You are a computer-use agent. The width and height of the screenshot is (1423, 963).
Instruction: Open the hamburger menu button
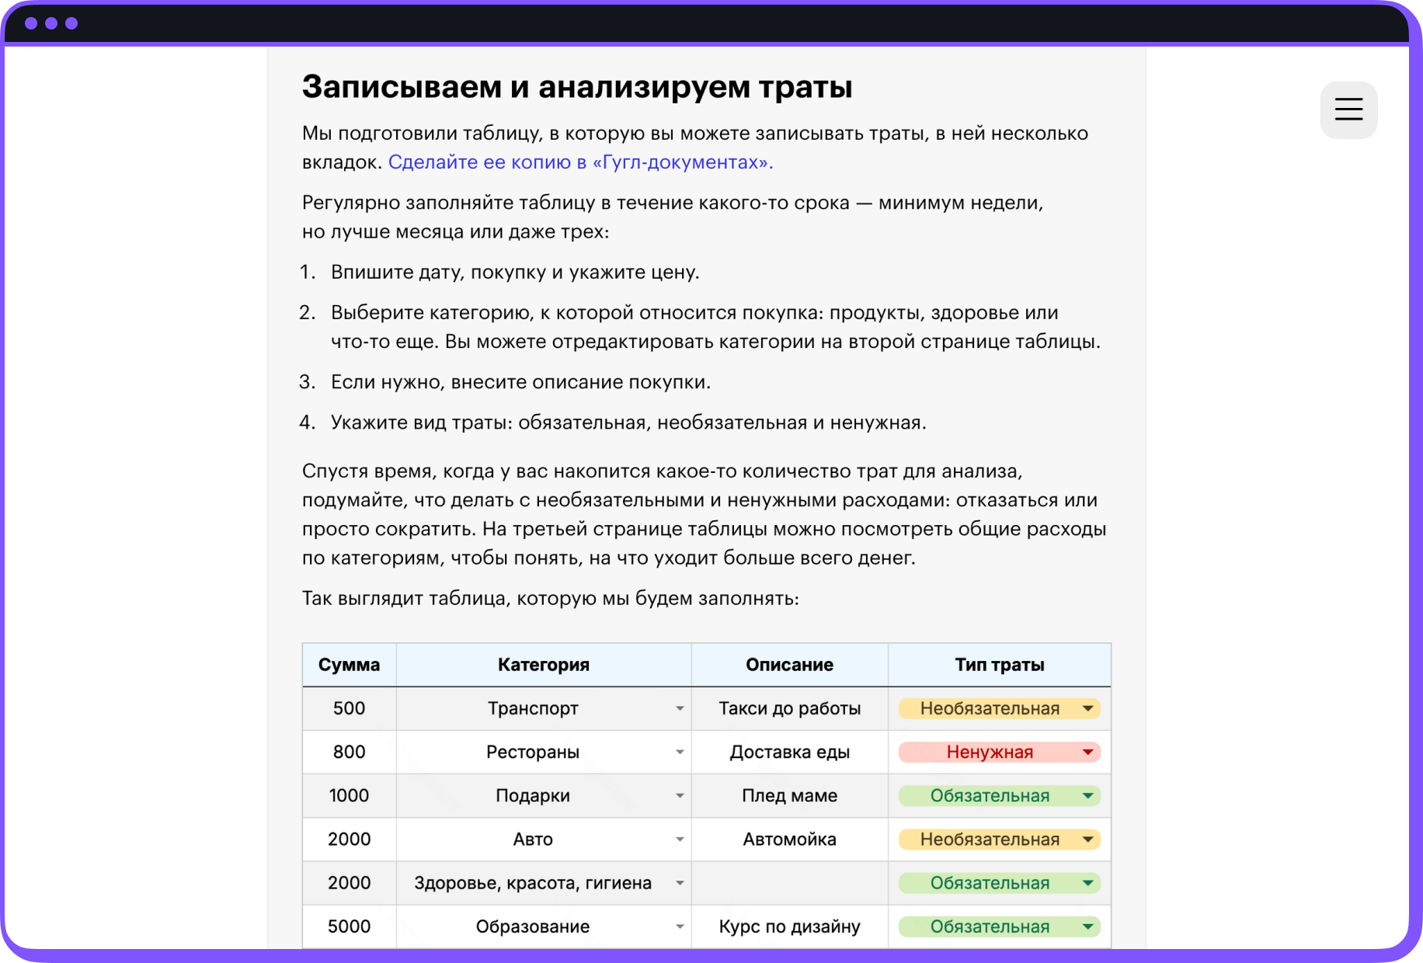tap(1348, 110)
